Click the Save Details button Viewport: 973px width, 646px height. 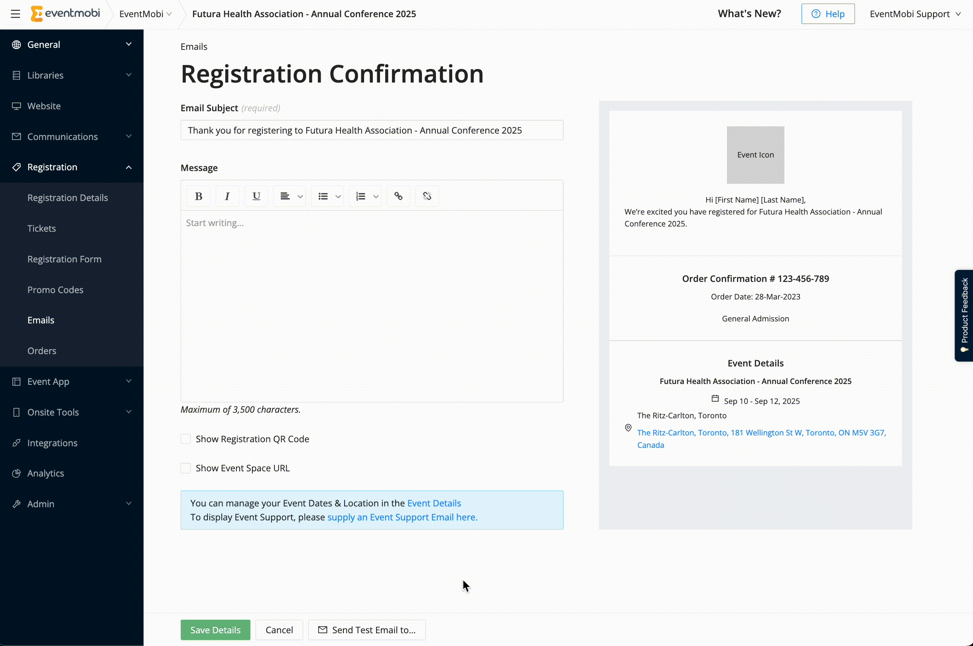(x=215, y=630)
